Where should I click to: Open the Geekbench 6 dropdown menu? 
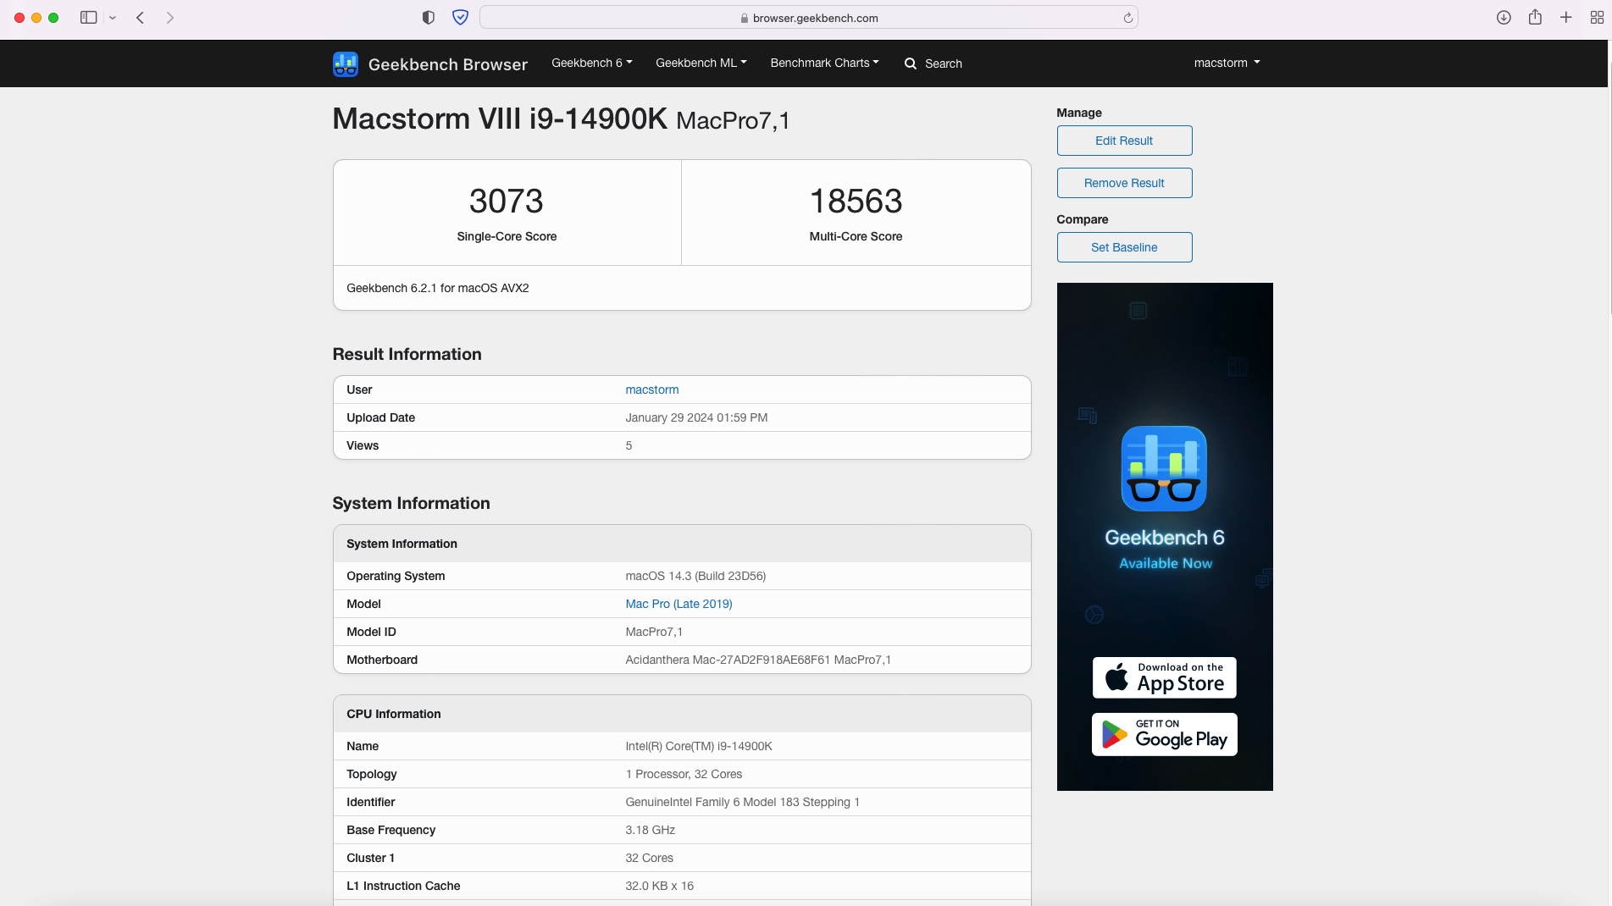[591, 64]
